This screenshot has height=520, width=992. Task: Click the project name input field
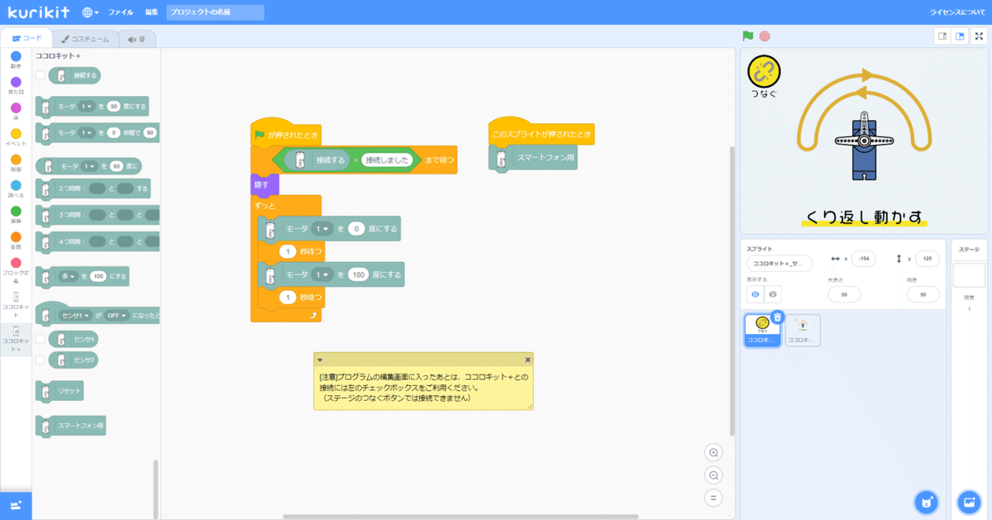point(215,12)
